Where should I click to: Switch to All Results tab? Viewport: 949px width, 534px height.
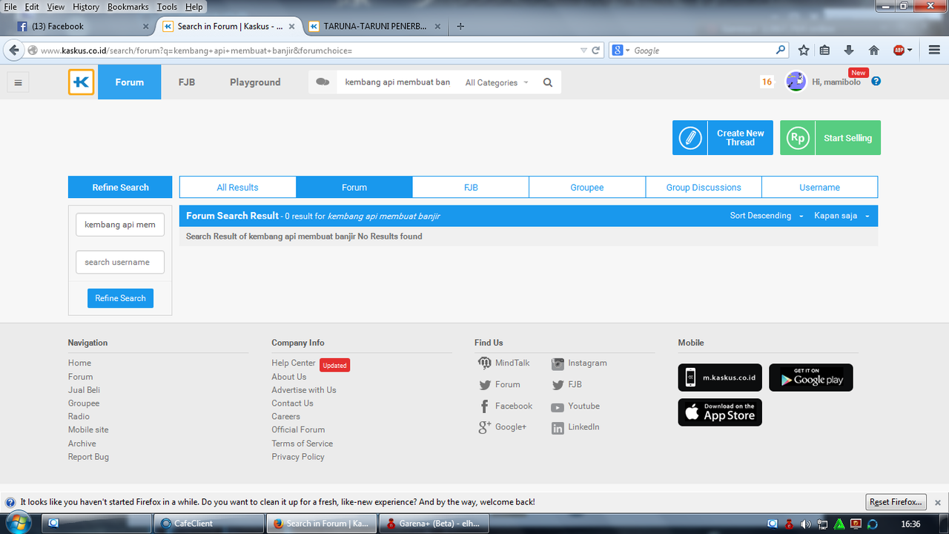[238, 188]
